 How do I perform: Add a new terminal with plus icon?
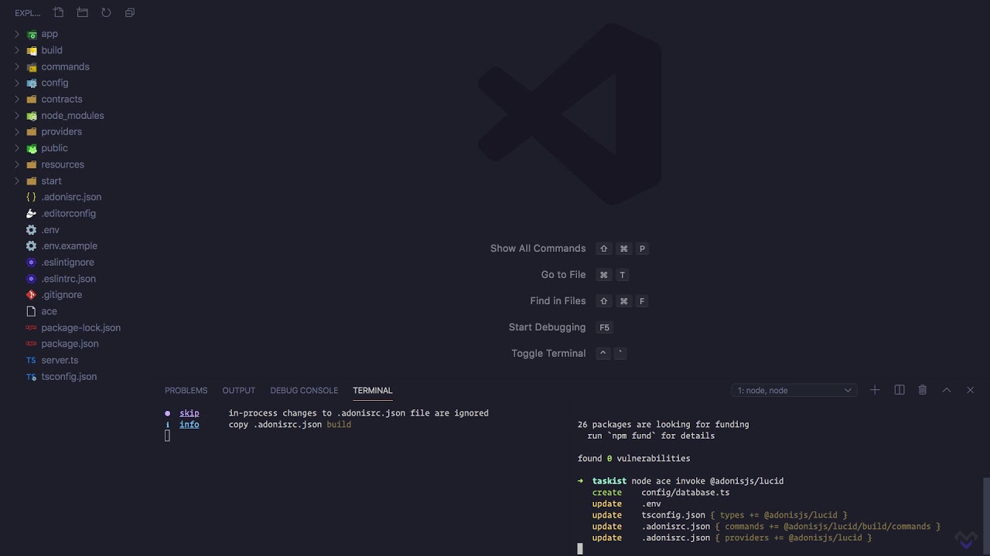point(875,390)
